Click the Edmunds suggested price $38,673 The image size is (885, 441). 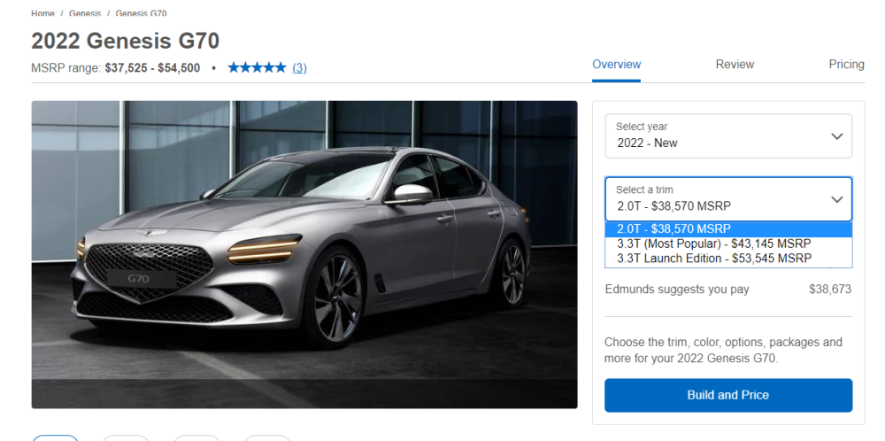click(830, 290)
